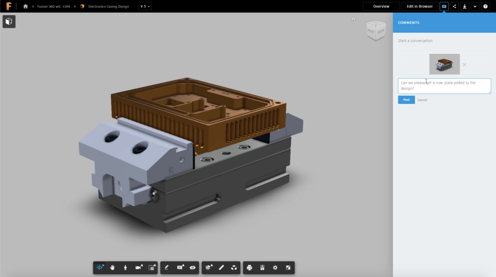The image size is (496, 277).
Task: Open the V.5 version dropdown
Action: pos(144,6)
